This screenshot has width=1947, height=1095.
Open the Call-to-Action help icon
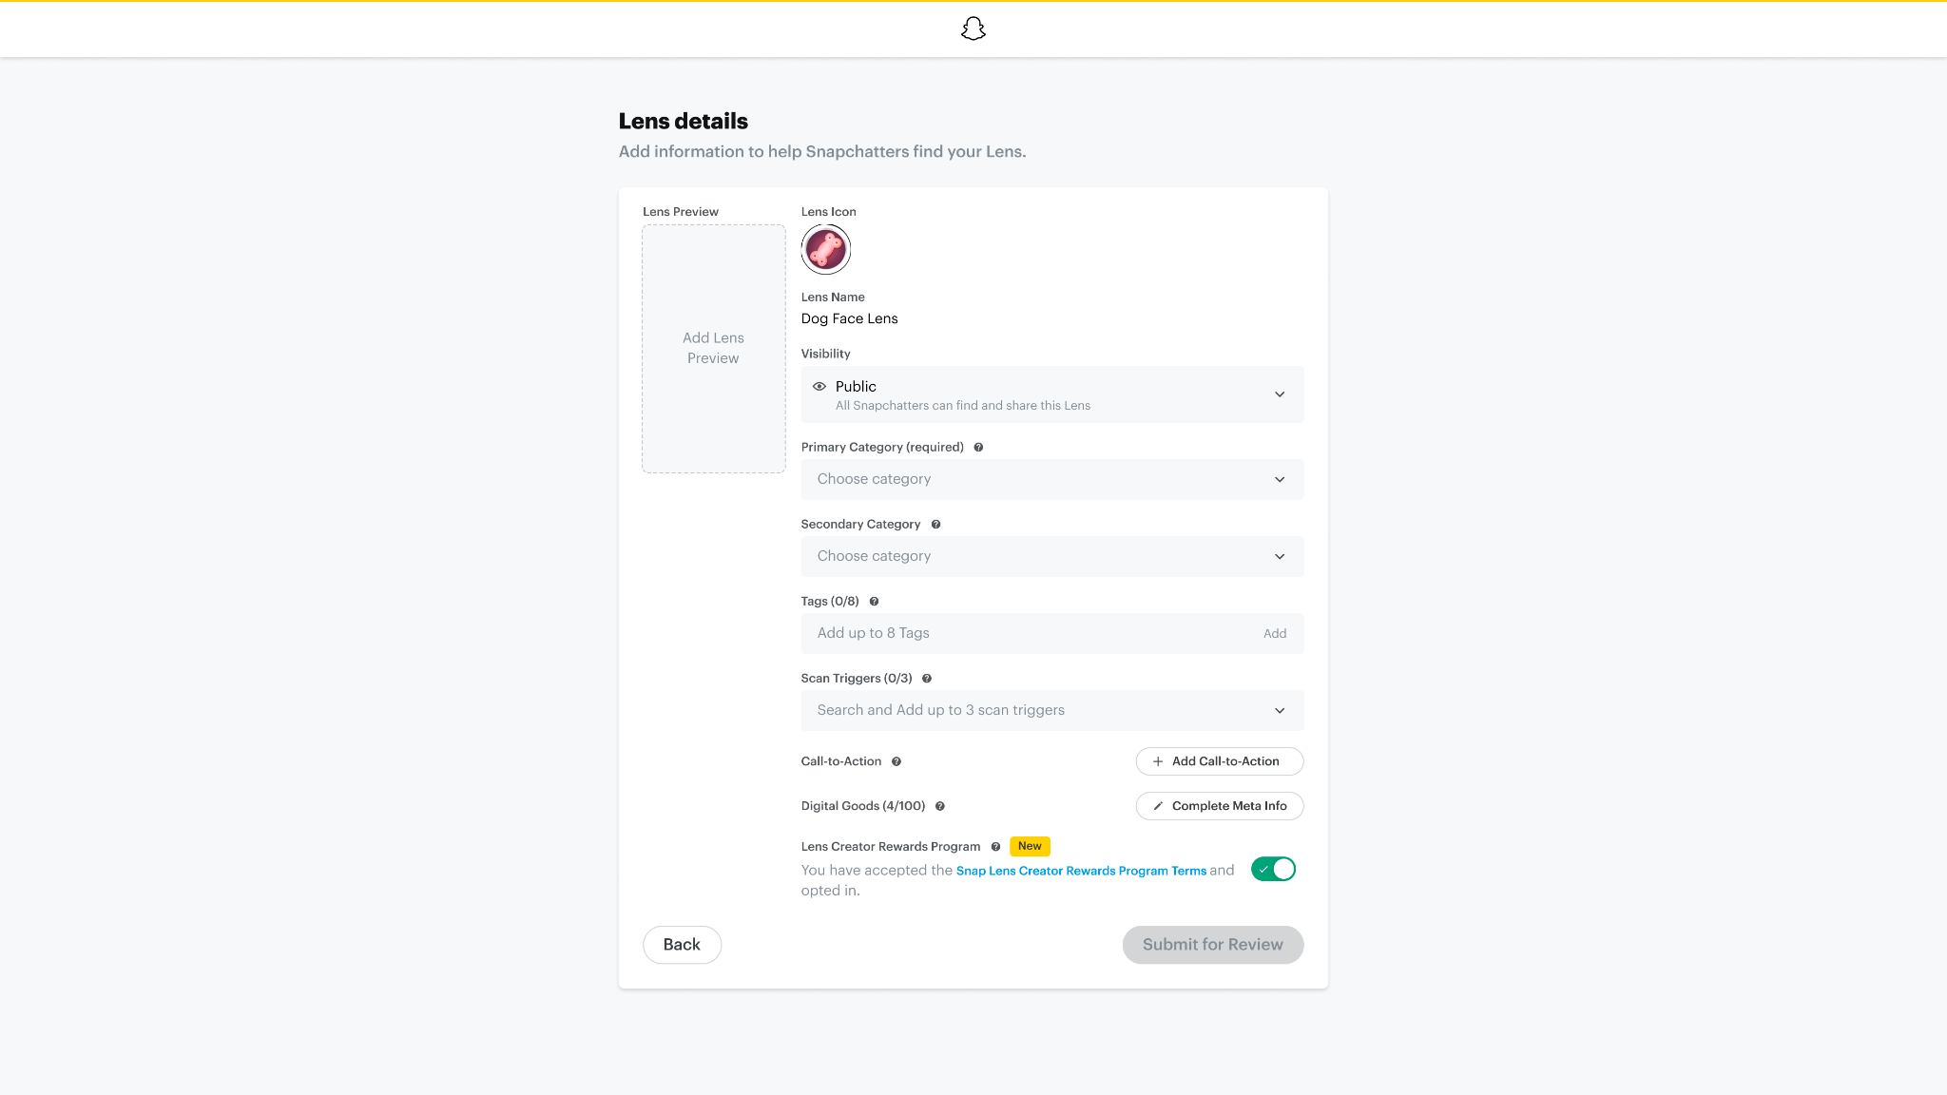(x=896, y=761)
